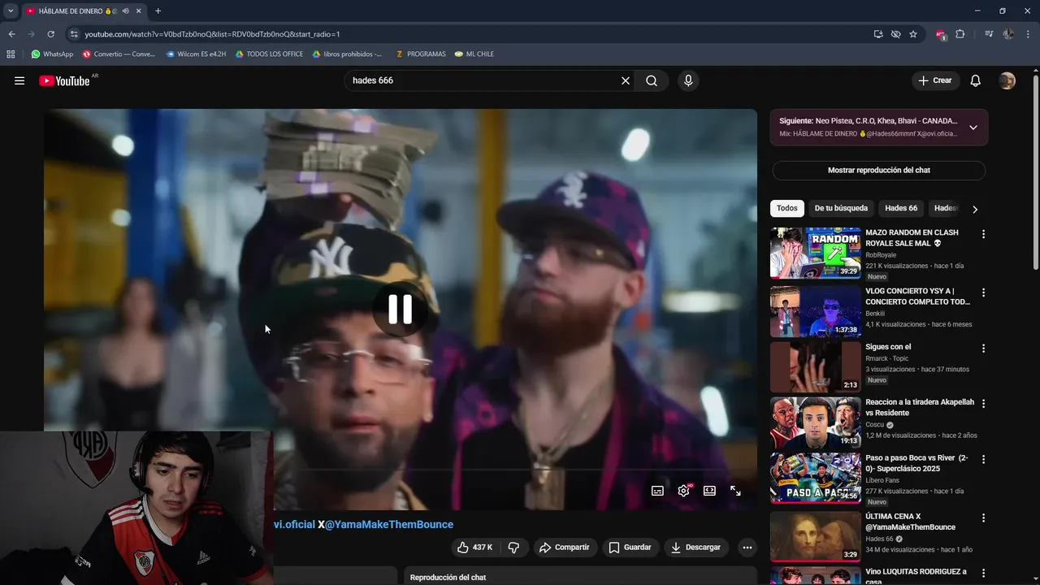Open MAZO RANDOM EN CLASH ROYALE thumbnail
Screen dimensions: 1040x585
[815, 253]
